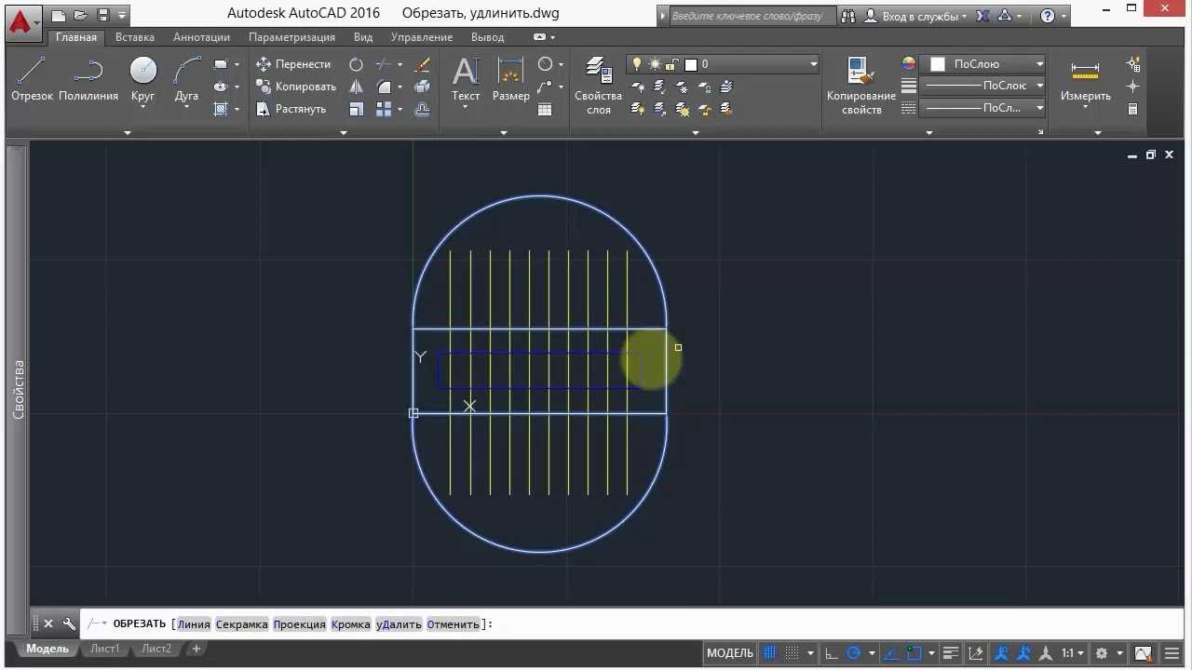The height and width of the screenshot is (670, 1192).
Task: Toggle object snap tracking
Action: [891, 652]
